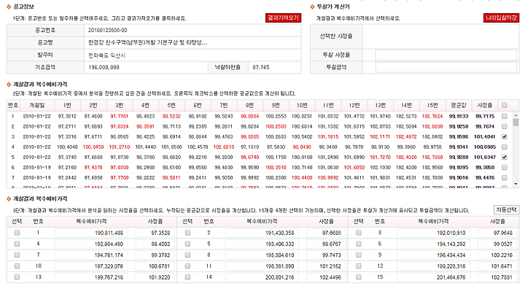
Task: Check the box for row 6 (사정률 99.3058)
Action: tap(505, 167)
